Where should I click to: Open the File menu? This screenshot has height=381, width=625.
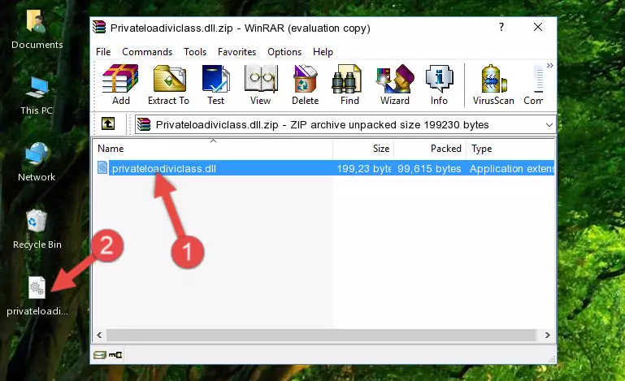(103, 52)
